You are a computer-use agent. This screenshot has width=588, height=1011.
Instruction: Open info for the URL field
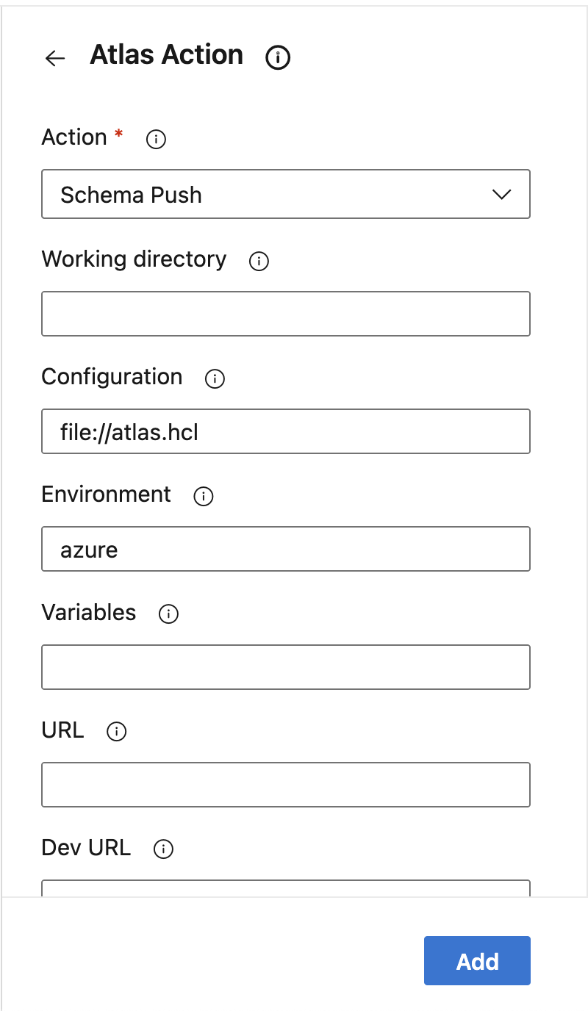(x=115, y=731)
